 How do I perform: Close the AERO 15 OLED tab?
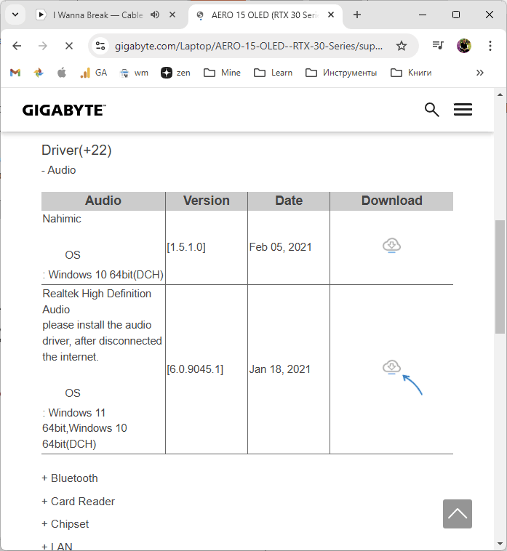(331, 15)
